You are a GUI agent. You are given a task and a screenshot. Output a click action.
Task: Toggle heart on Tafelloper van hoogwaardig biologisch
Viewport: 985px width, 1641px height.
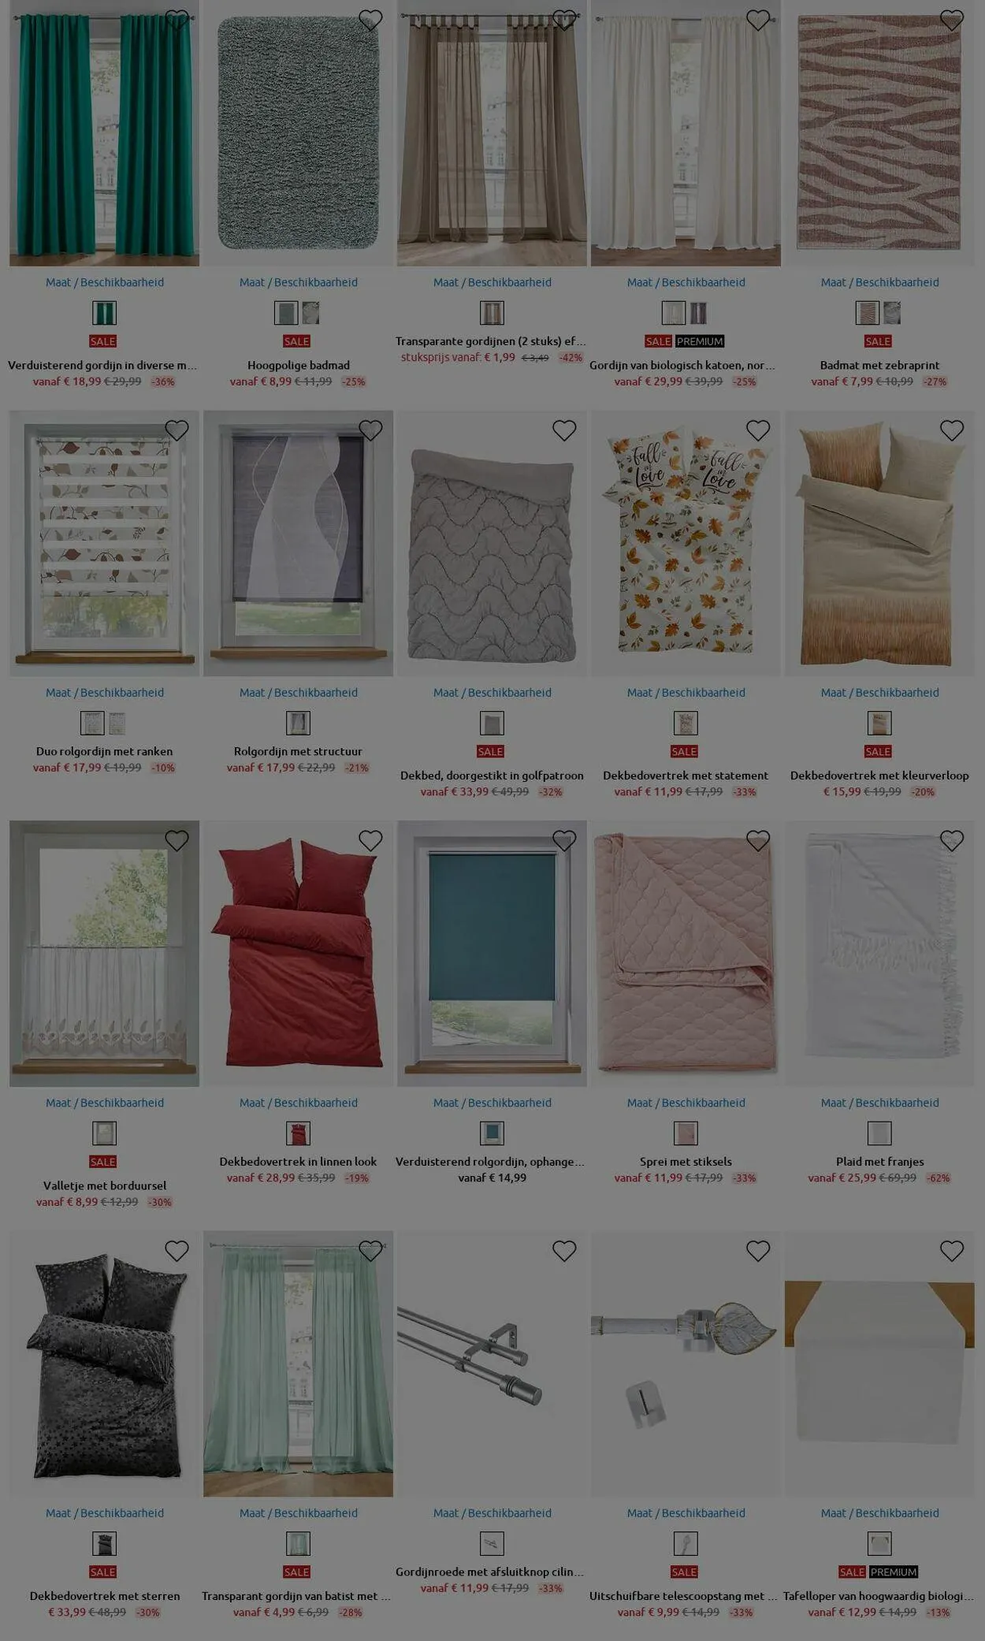point(952,1251)
